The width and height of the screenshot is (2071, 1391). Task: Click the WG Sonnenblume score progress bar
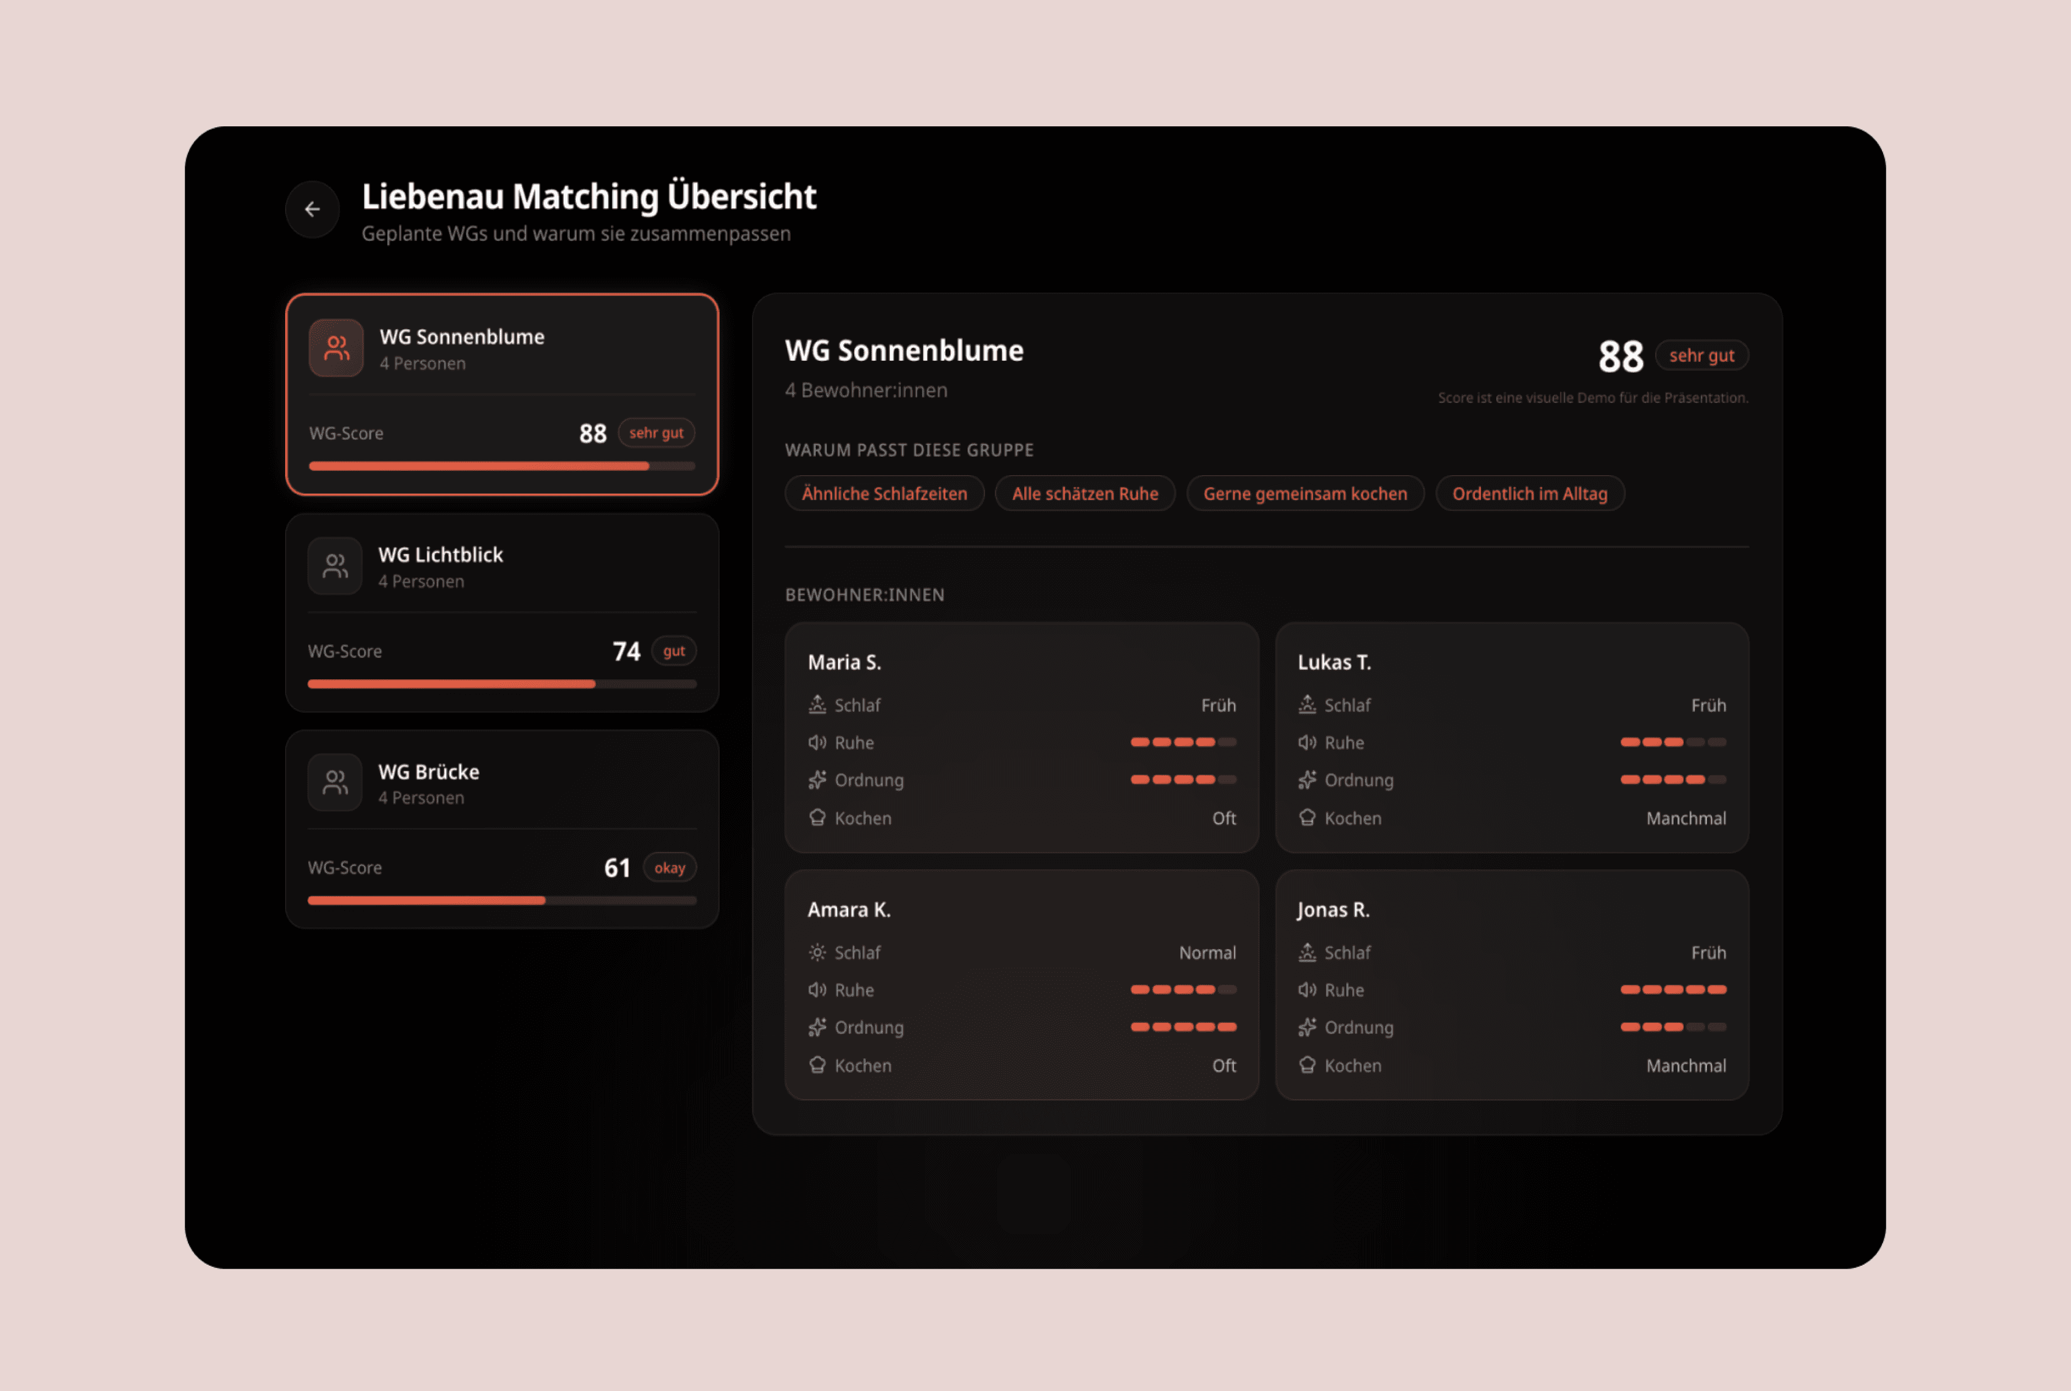pos(502,466)
